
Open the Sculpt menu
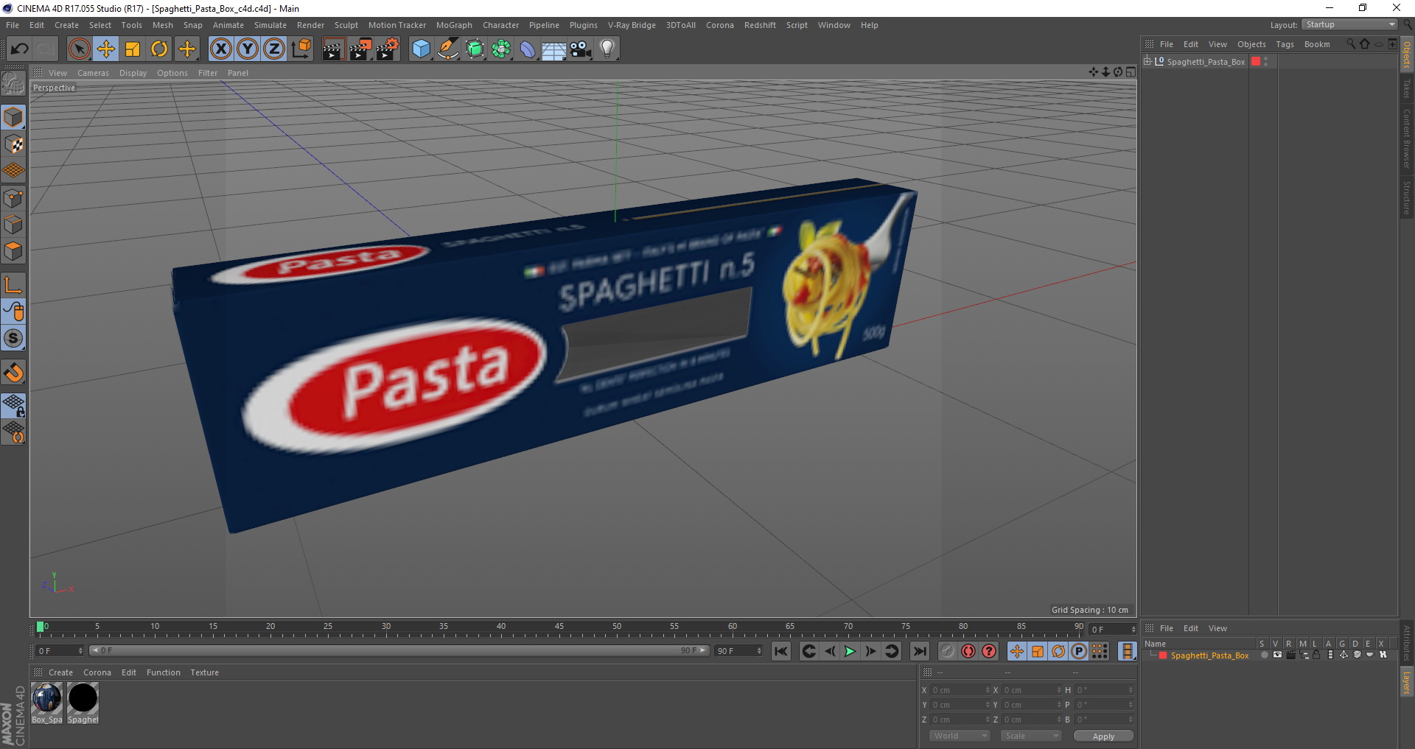[x=346, y=25]
